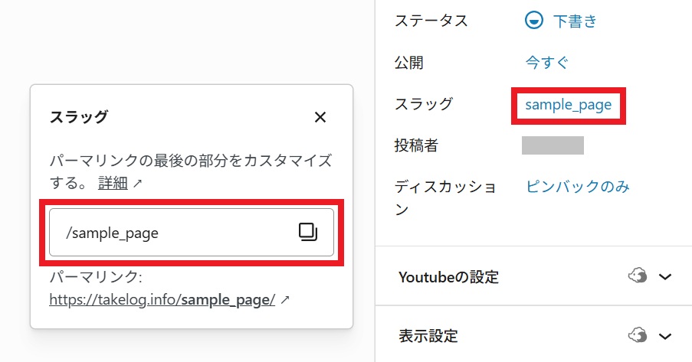Click the ステータス label
The image size is (692, 362).
[431, 21]
